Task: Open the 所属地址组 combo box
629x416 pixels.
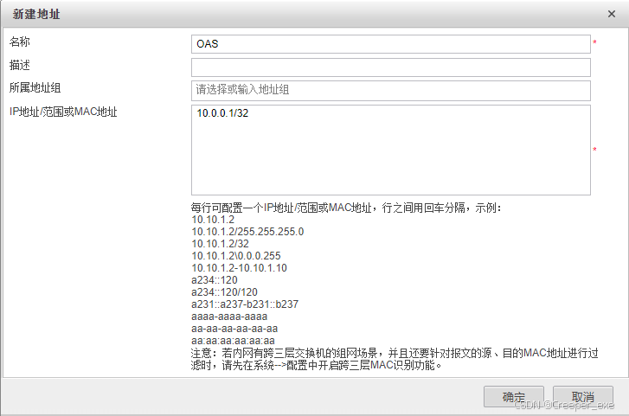Action: coord(391,91)
